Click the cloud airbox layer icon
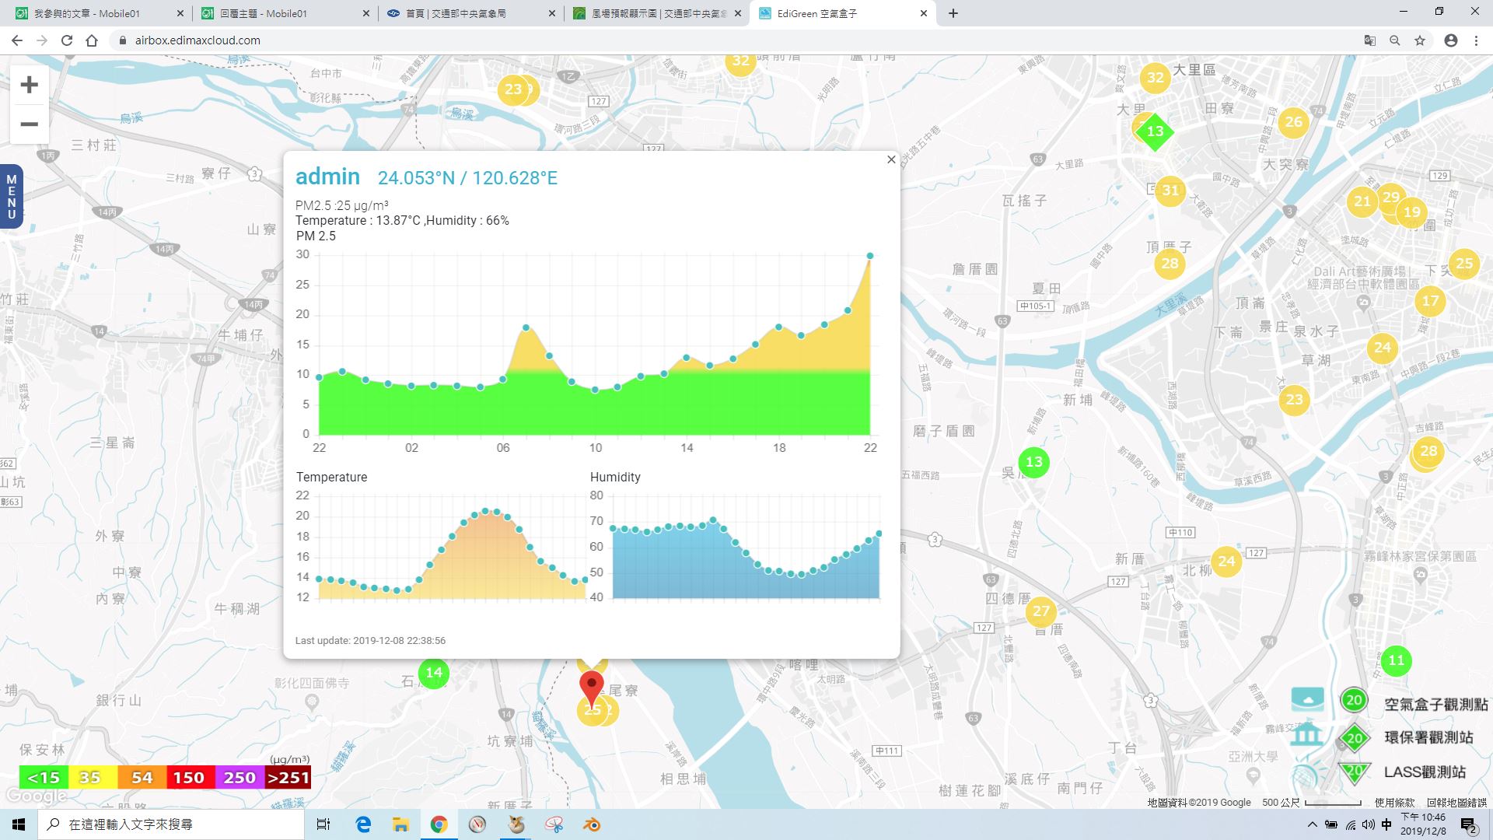Screen dimensions: 1493x840 point(1307,699)
